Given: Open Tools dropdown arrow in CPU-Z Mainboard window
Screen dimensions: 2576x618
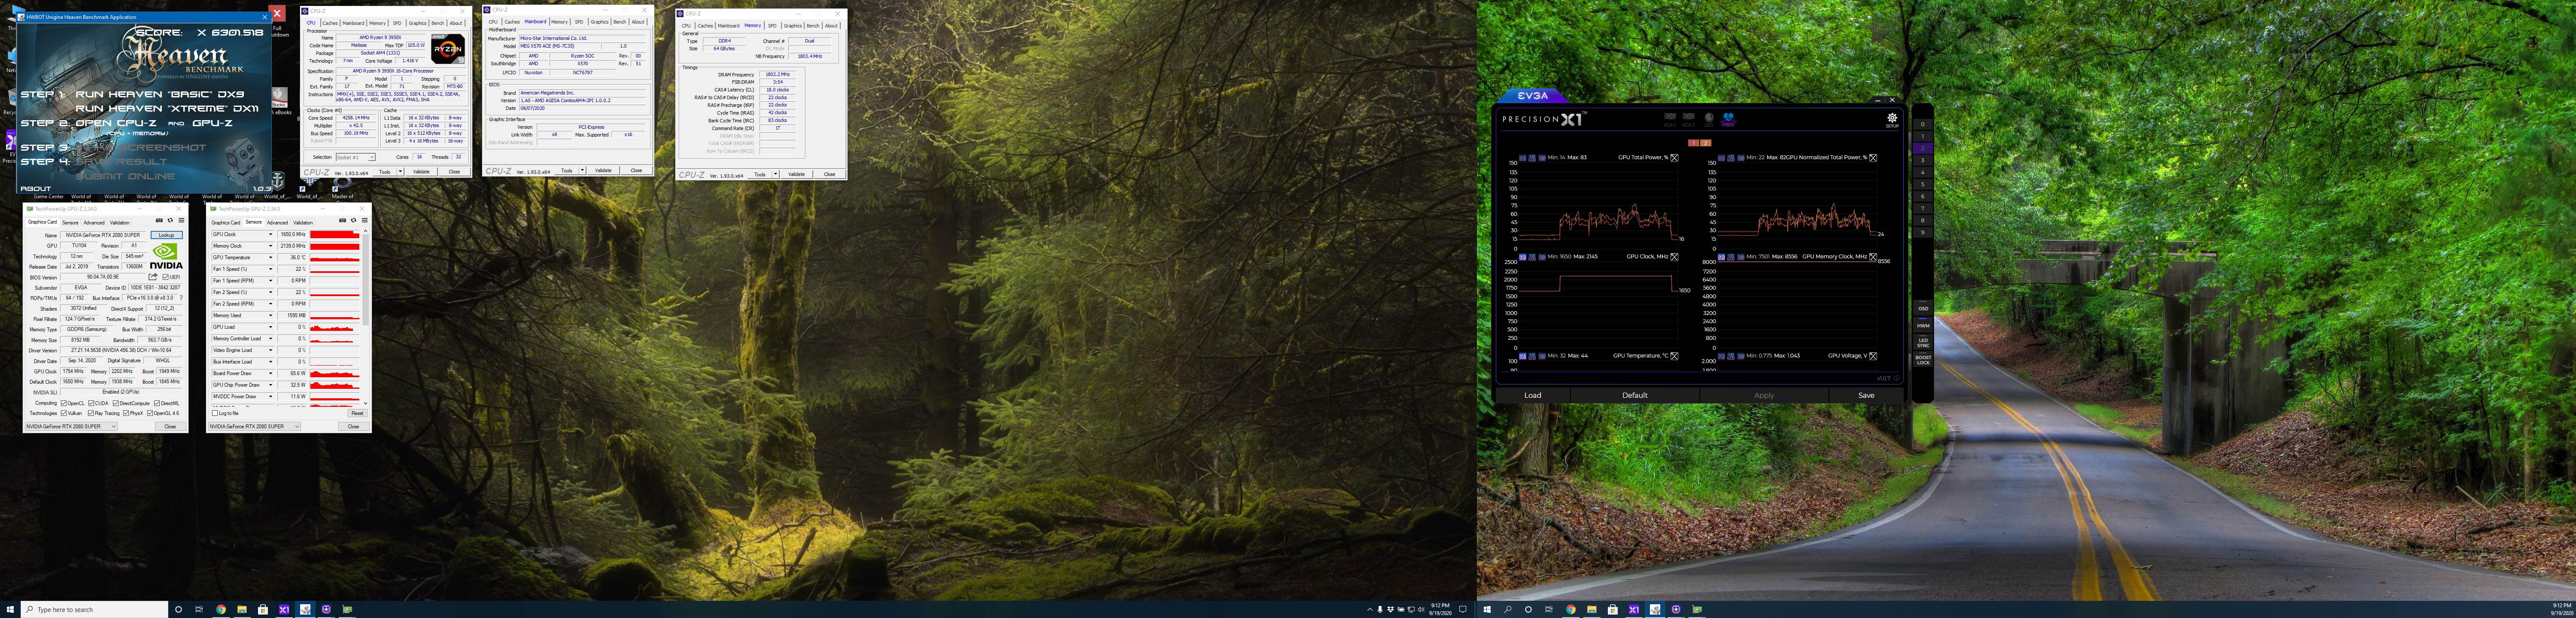Looking at the screenshot, I should click(583, 170).
